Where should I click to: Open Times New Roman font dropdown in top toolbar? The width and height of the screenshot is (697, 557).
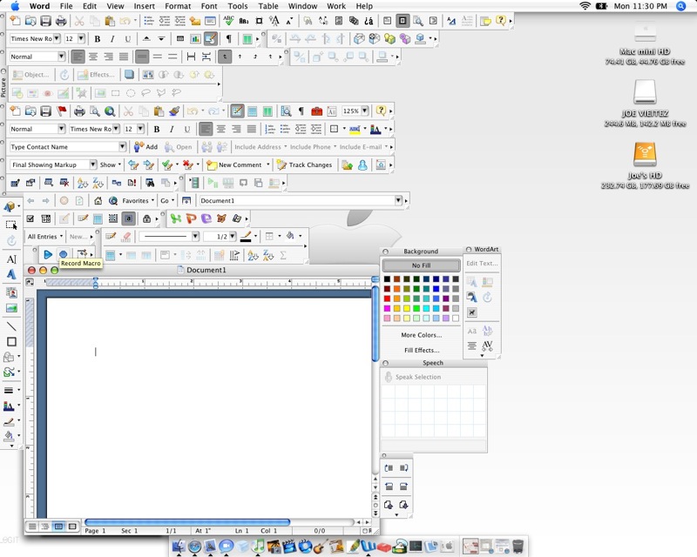(57, 38)
